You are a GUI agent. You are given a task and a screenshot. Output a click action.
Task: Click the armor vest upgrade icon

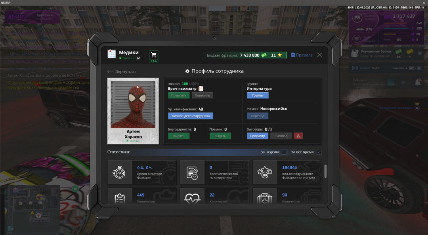[x=355, y=53]
